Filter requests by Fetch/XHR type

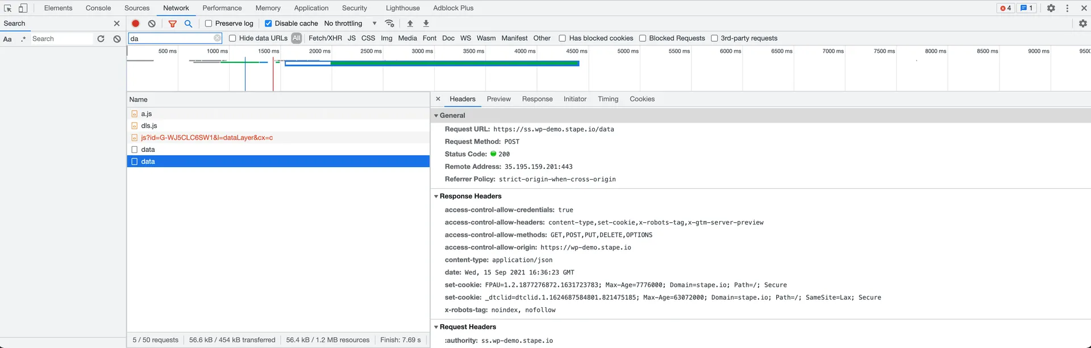[325, 38]
